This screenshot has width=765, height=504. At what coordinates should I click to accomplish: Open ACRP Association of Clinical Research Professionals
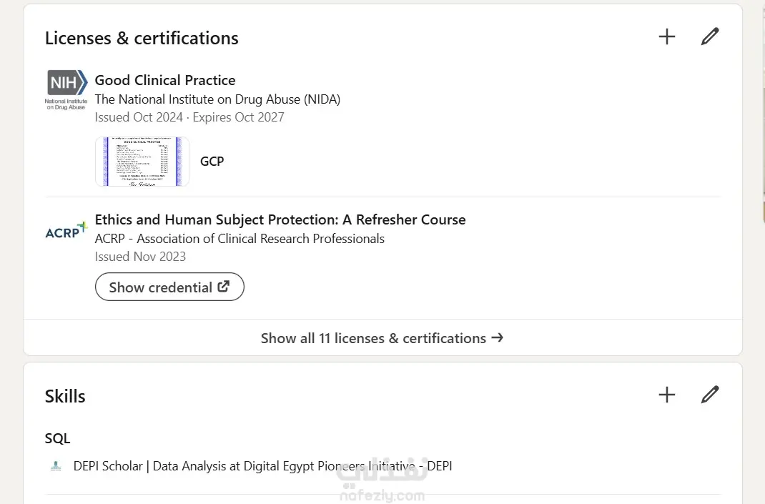pos(240,239)
